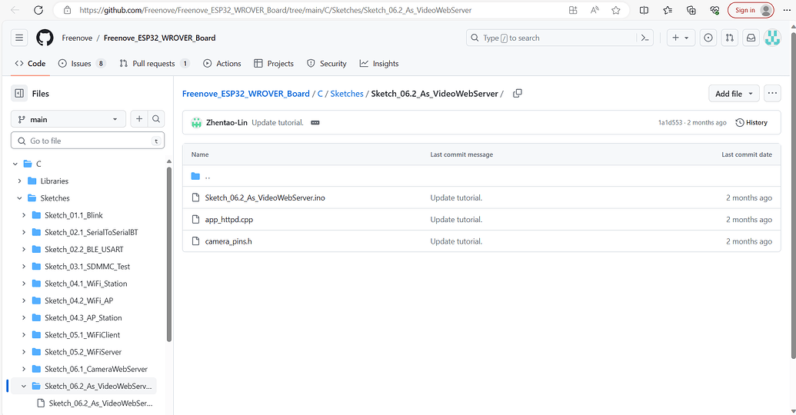The image size is (796, 415).
Task: Open the C breadcrumb link
Action: 321,94
